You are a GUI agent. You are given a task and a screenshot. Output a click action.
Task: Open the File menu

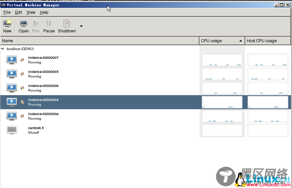point(7,12)
